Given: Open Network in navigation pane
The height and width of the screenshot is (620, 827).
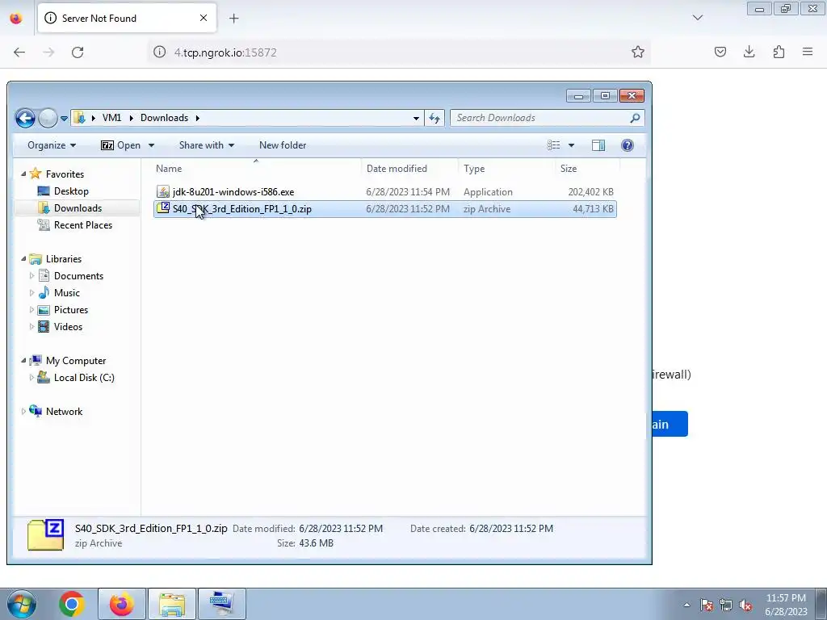Looking at the screenshot, I should [64, 411].
